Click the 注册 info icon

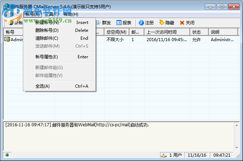click(141, 23)
